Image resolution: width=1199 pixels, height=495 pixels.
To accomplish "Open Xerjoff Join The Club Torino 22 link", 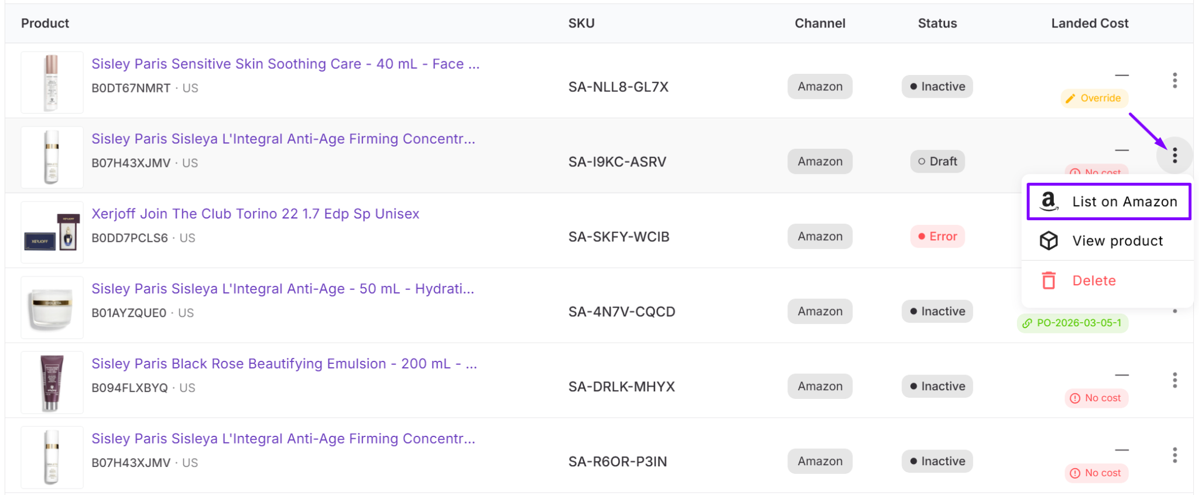I will click(x=255, y=214).
